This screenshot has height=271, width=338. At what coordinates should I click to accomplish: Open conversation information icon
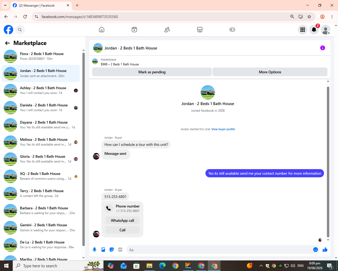coord(323,48)
